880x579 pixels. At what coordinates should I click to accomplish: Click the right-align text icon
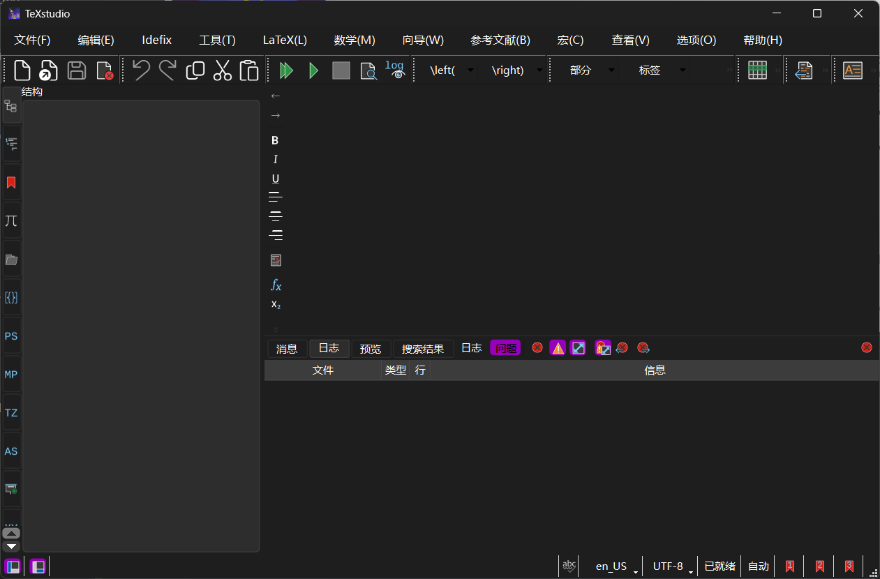point(275,235)
